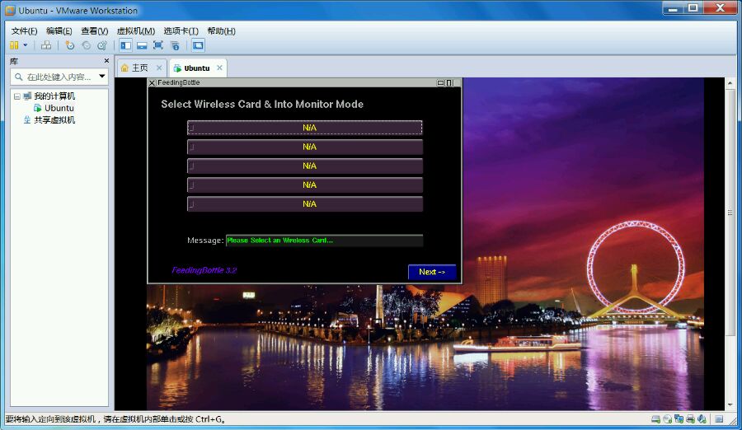
Task: Click the Next --> button
Action: [432, 272]
